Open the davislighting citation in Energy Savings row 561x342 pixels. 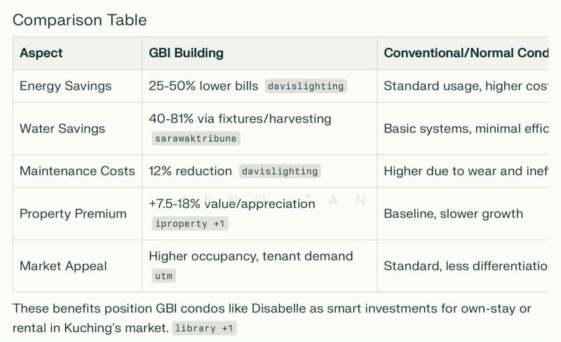[306, 86]
